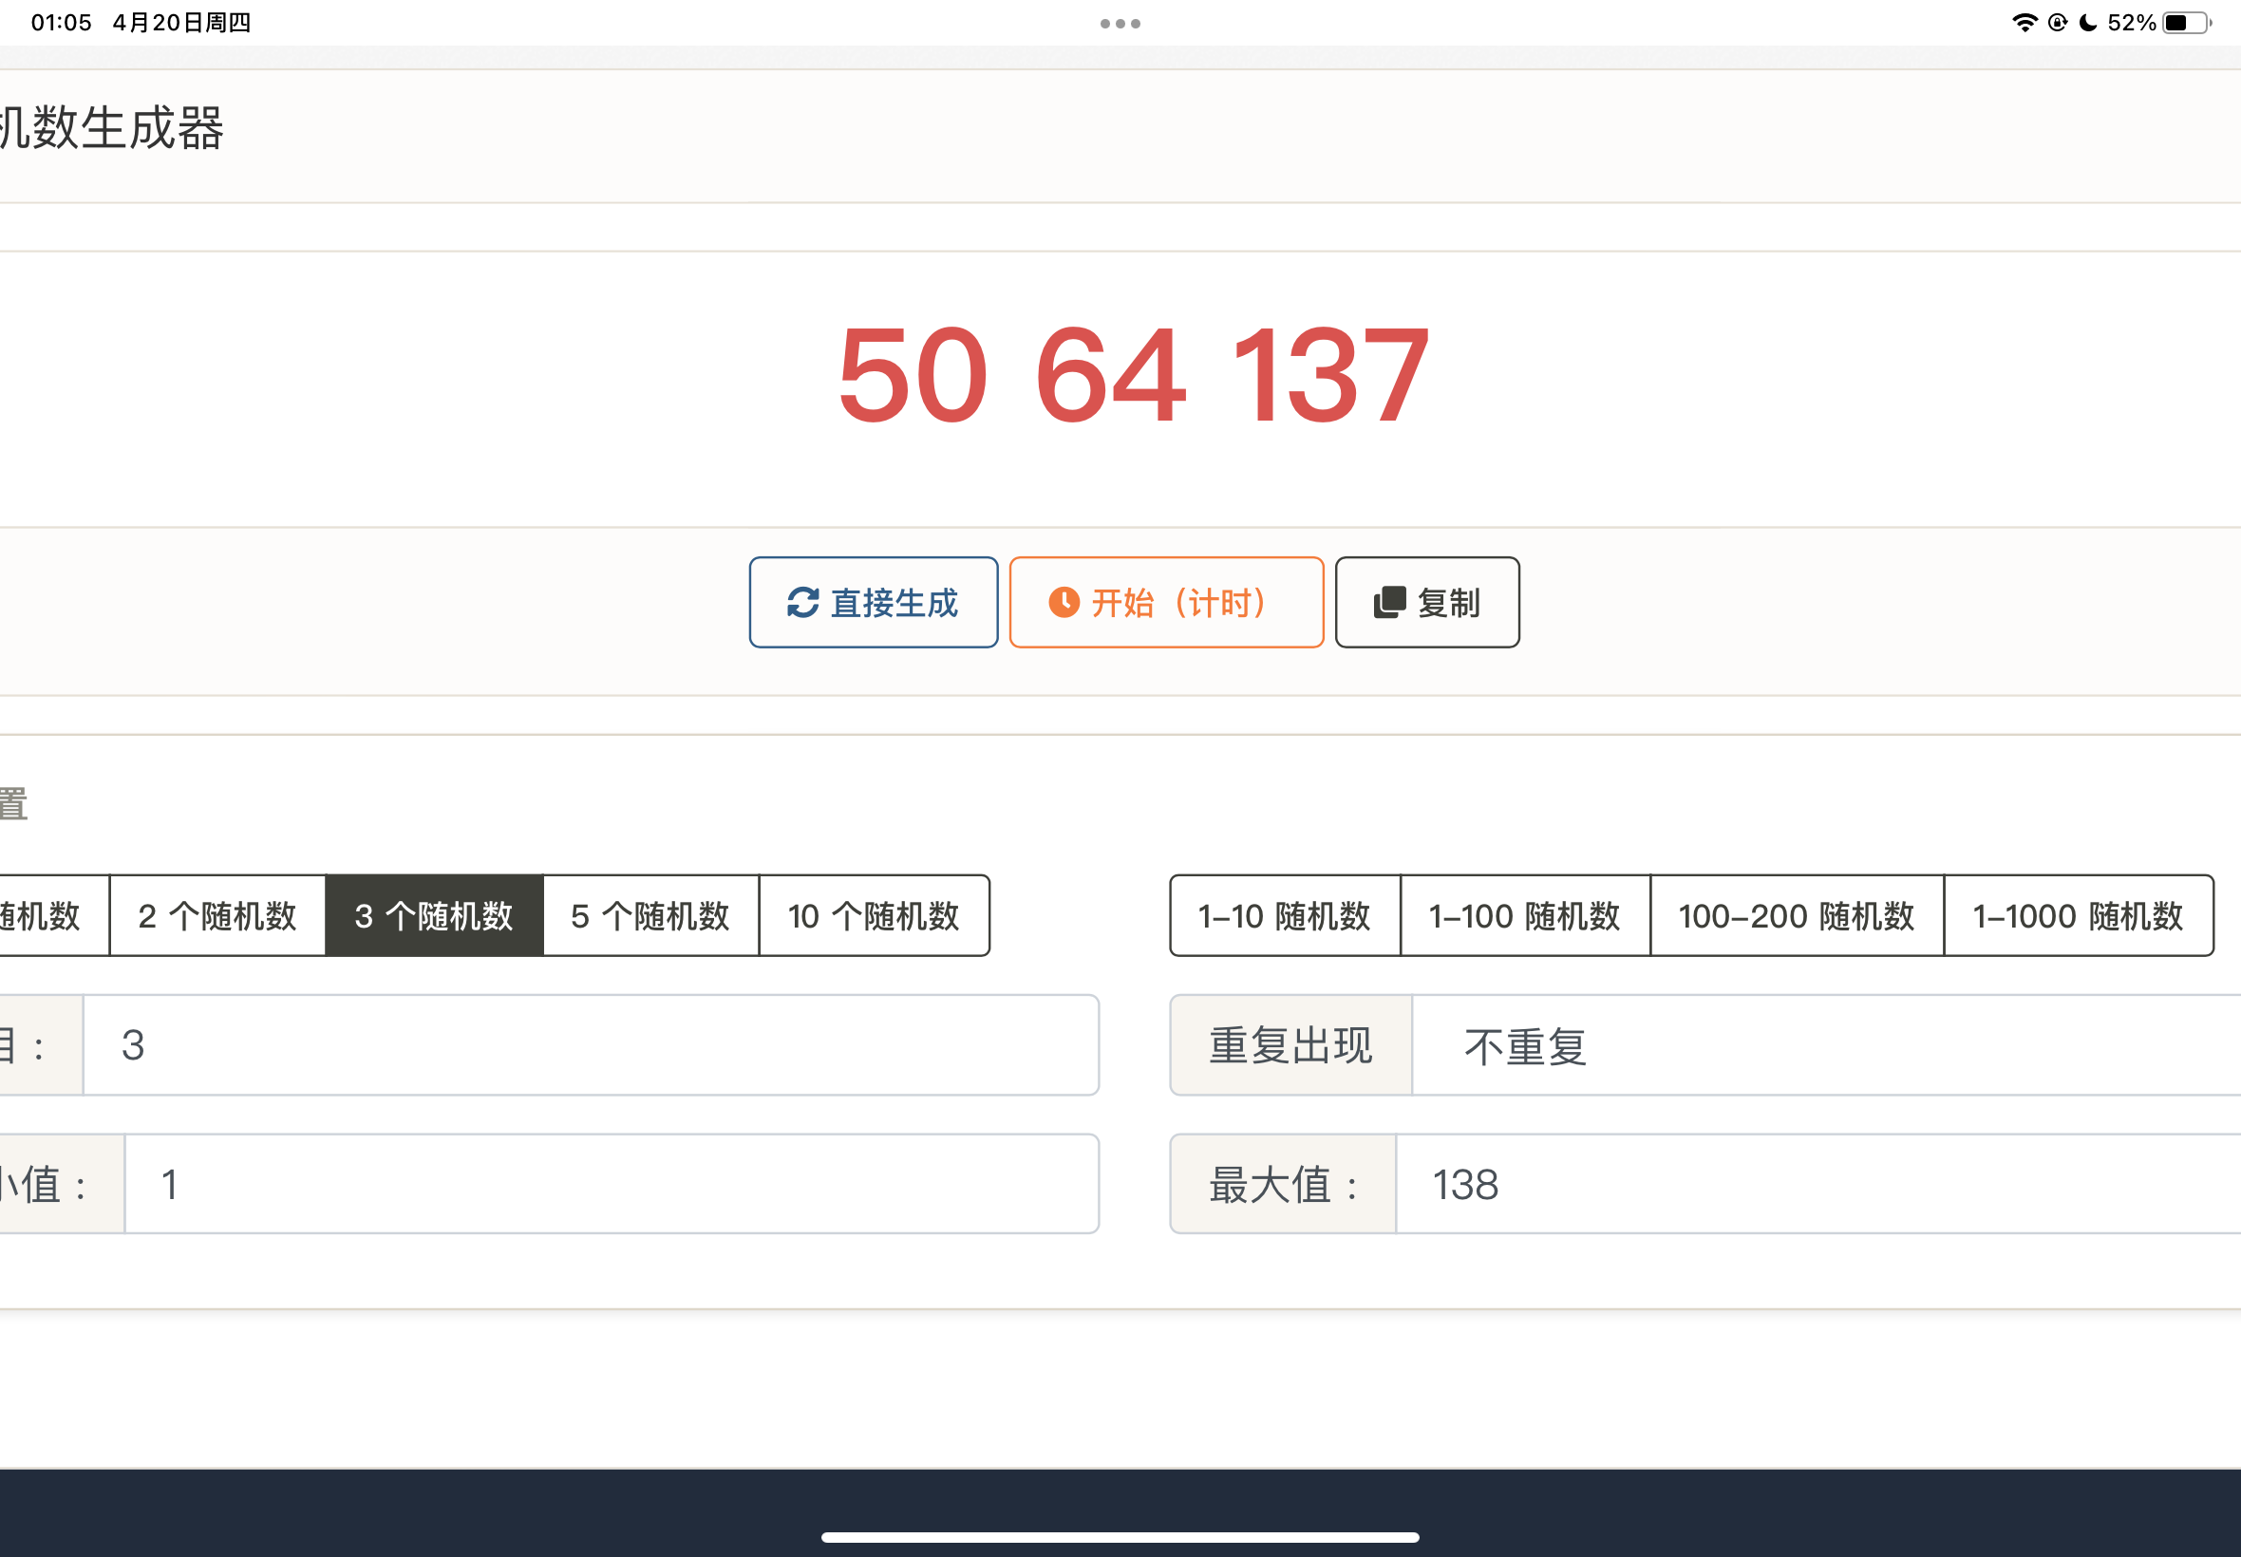Select 3 个随机数 preset

coord(434,916)
